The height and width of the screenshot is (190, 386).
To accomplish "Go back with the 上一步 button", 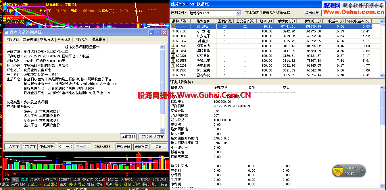I will (x=66, y=147).
